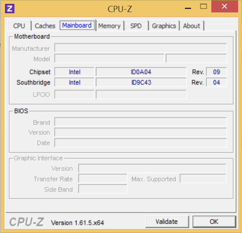Click the Graphic Interface Version field
The image size is (242, 233).
click(152, 169)
